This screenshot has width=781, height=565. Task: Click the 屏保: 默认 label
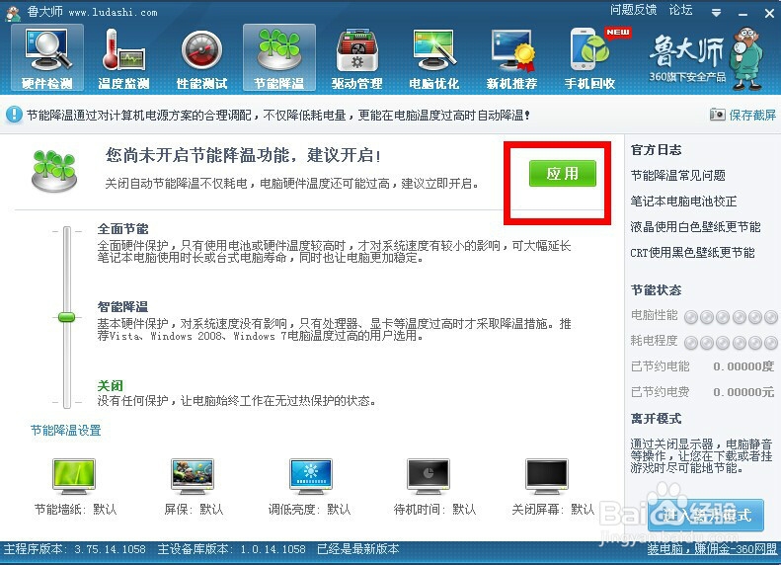(194, 510)
